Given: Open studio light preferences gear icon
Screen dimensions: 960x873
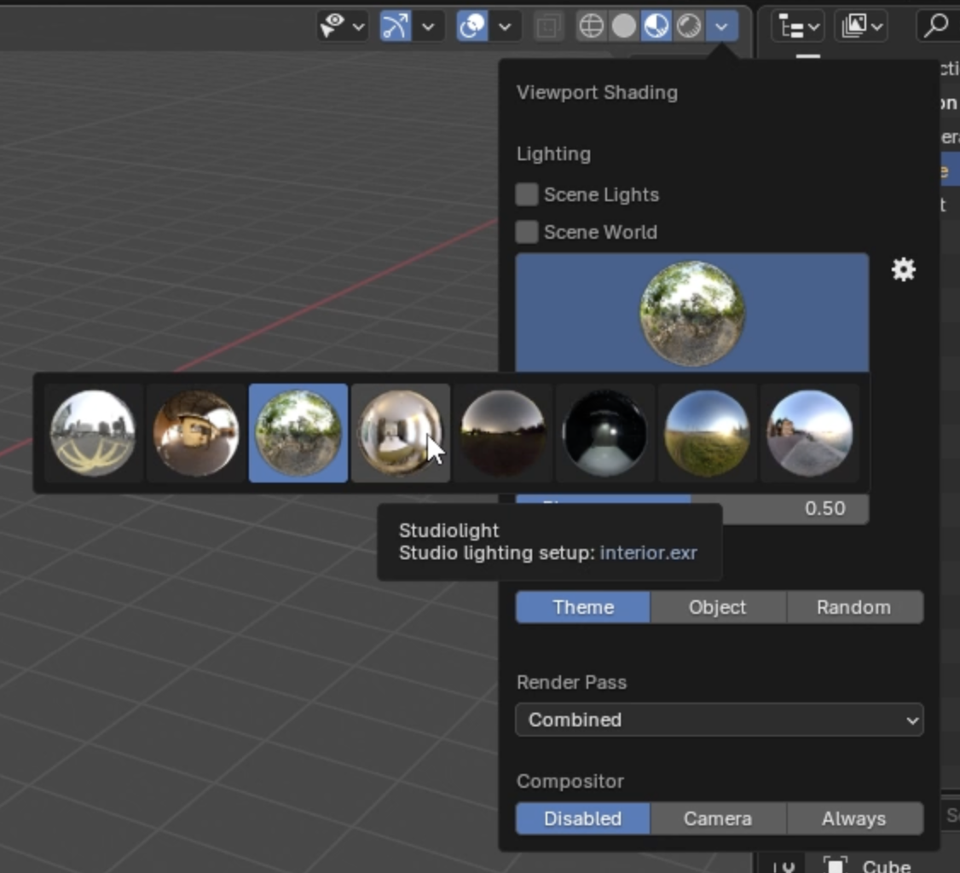Looking at the screenshot, I should (904, 269).
